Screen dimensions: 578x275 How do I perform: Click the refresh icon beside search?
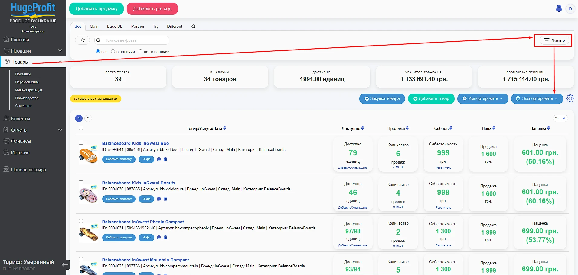point(82,40)
